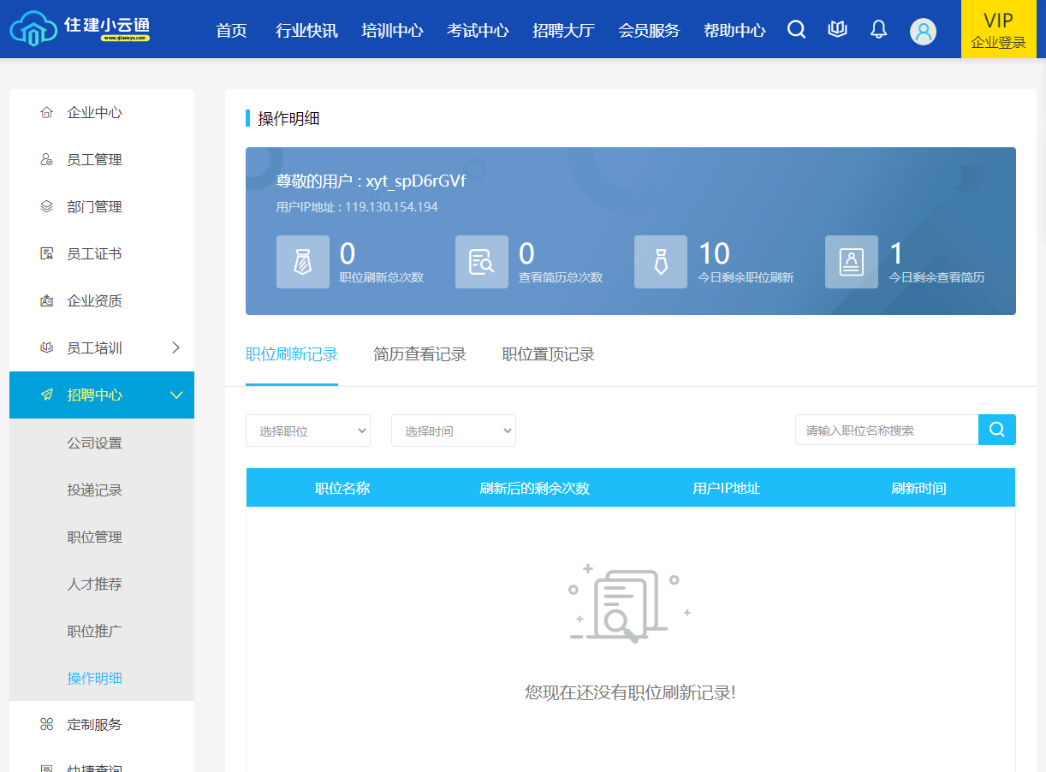Go to 职位管理 in the sidebar
The height and width of the screenshot is (772, 1046).
point(94,537)
